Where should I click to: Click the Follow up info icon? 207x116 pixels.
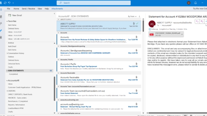click(x=150, y=29)
